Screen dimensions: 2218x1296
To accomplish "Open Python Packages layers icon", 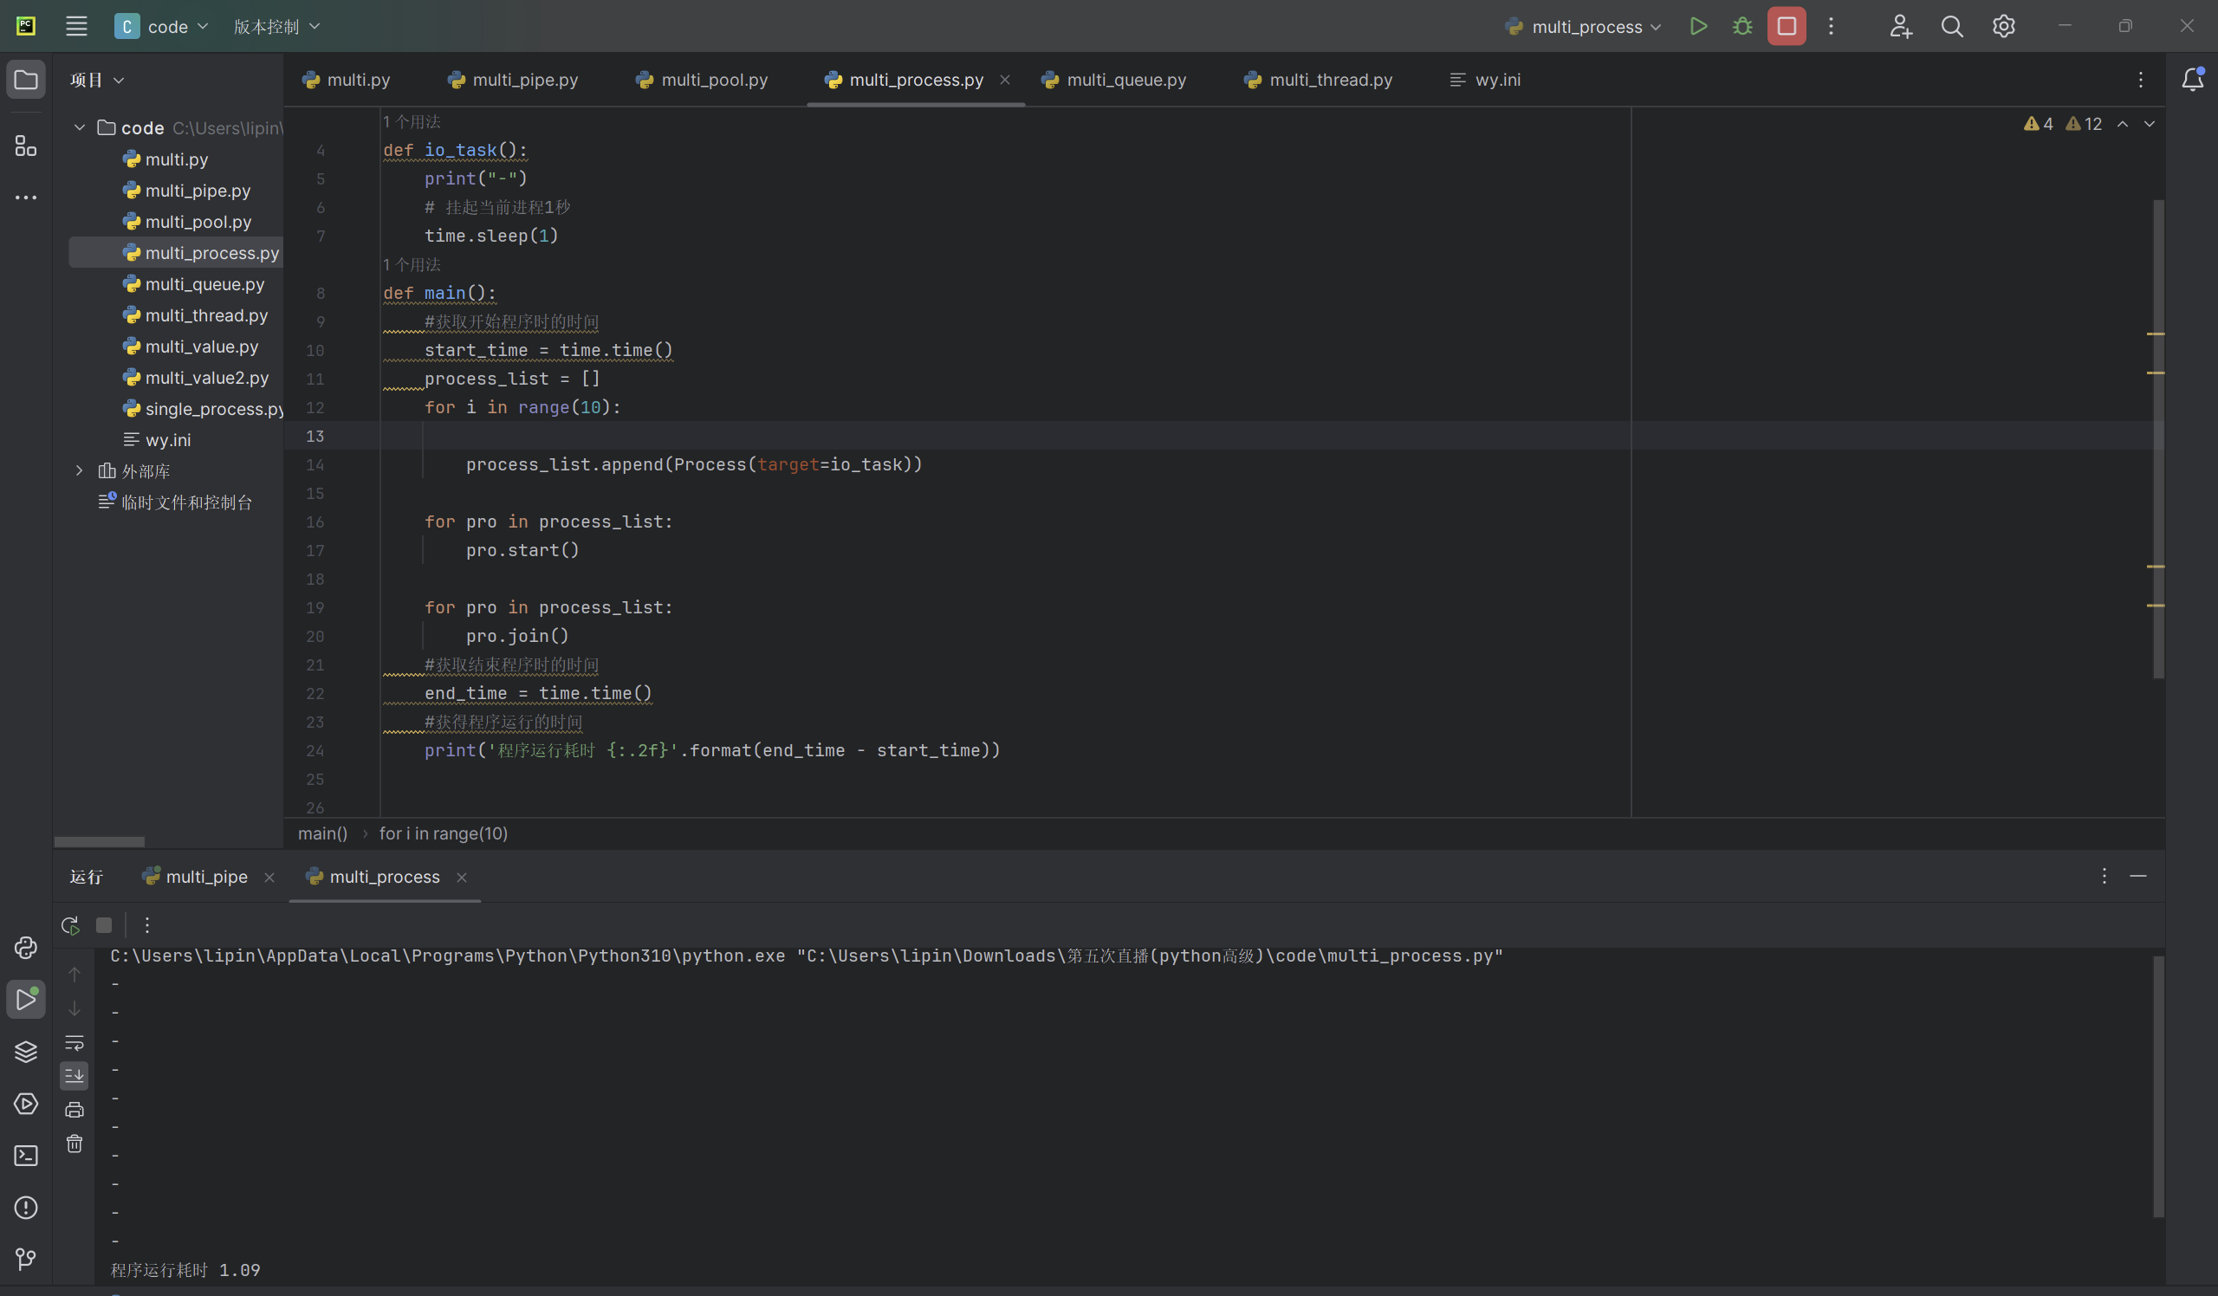I will [25, 1052].
